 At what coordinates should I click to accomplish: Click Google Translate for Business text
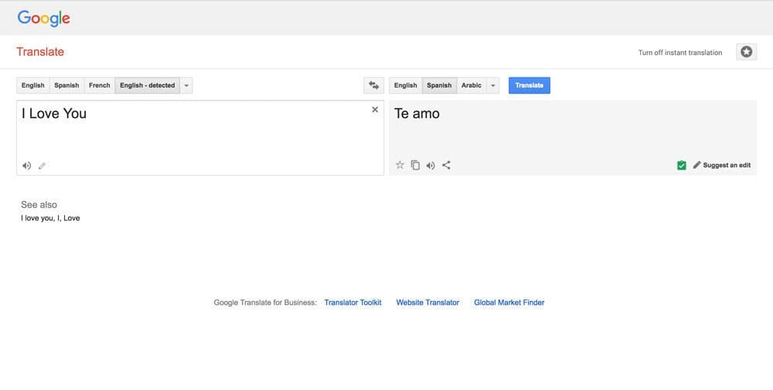click(x=265, y=303)
